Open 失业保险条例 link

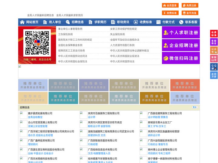pyautogui.click(x=117, y=34)
